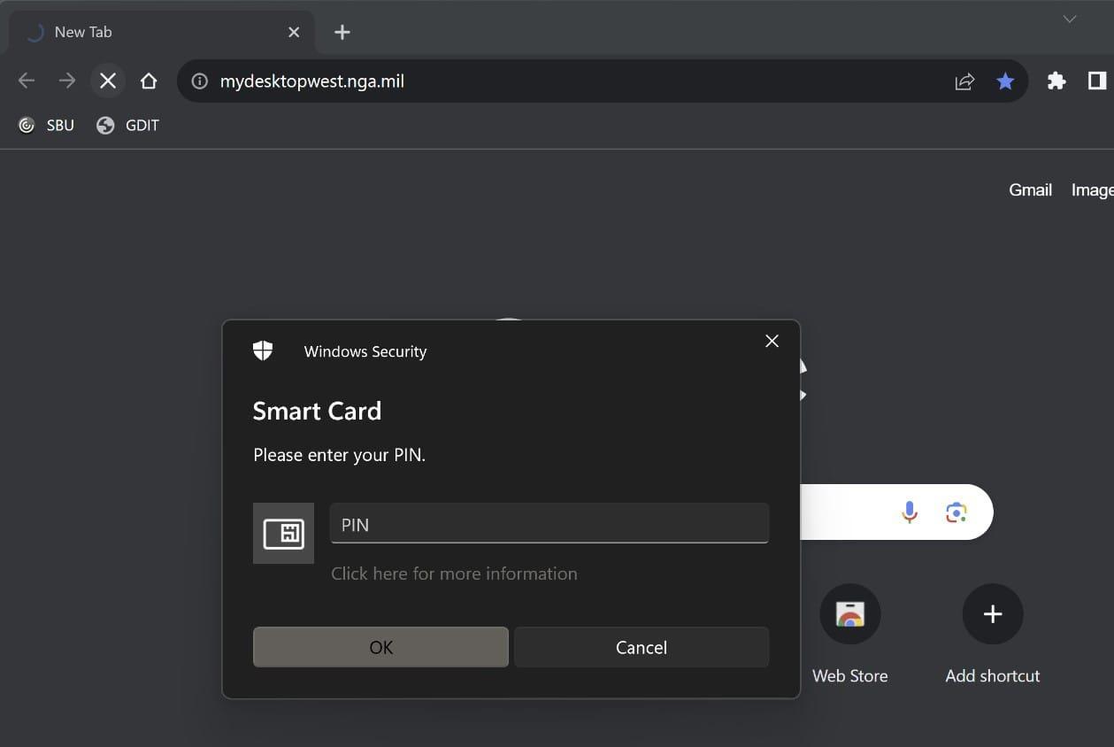Open the Gmail link
The image size is (1114, 747).
point(1030,190)
